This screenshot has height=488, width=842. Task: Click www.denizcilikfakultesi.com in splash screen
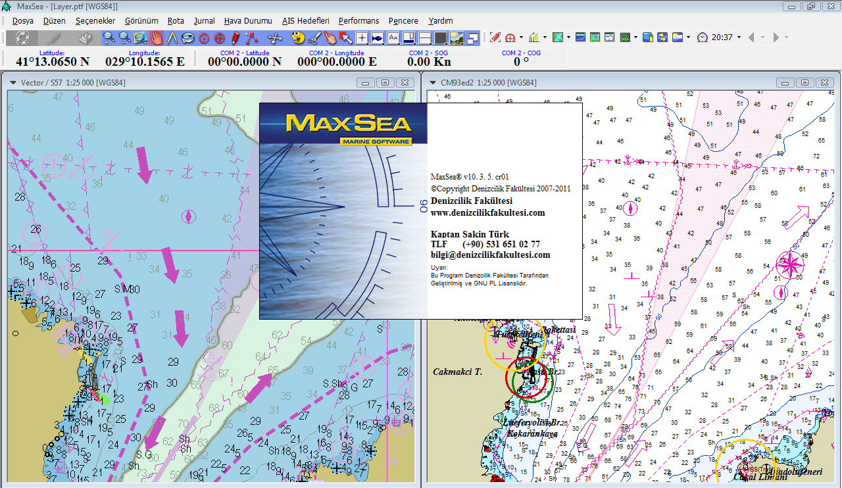tap(487, 212)
